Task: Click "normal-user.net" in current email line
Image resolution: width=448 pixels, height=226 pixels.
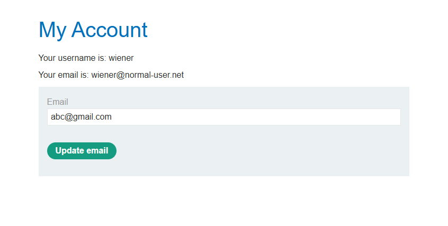Action: pyautogui.click(x=154, y=75)
